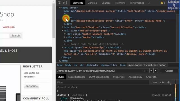
Task: Select div.header breadcrumb item
Action: (92, 65)
